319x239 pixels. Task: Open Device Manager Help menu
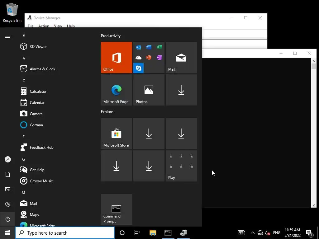click(71, 26)
